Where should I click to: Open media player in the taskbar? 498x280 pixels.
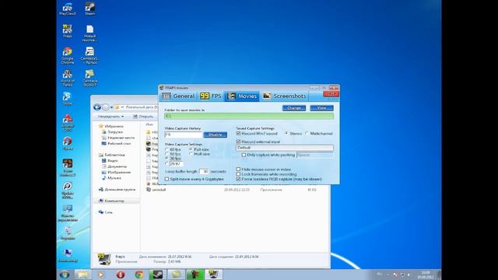[x=101, y=275]
